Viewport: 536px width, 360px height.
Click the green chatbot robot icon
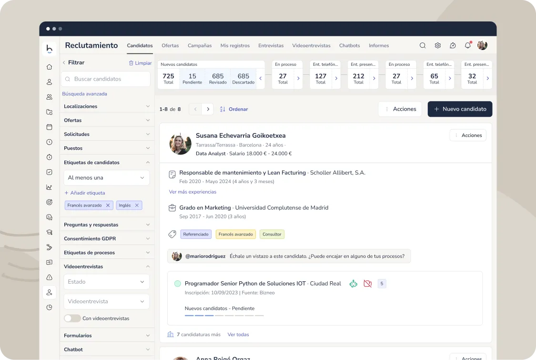[x=353, y=284]
